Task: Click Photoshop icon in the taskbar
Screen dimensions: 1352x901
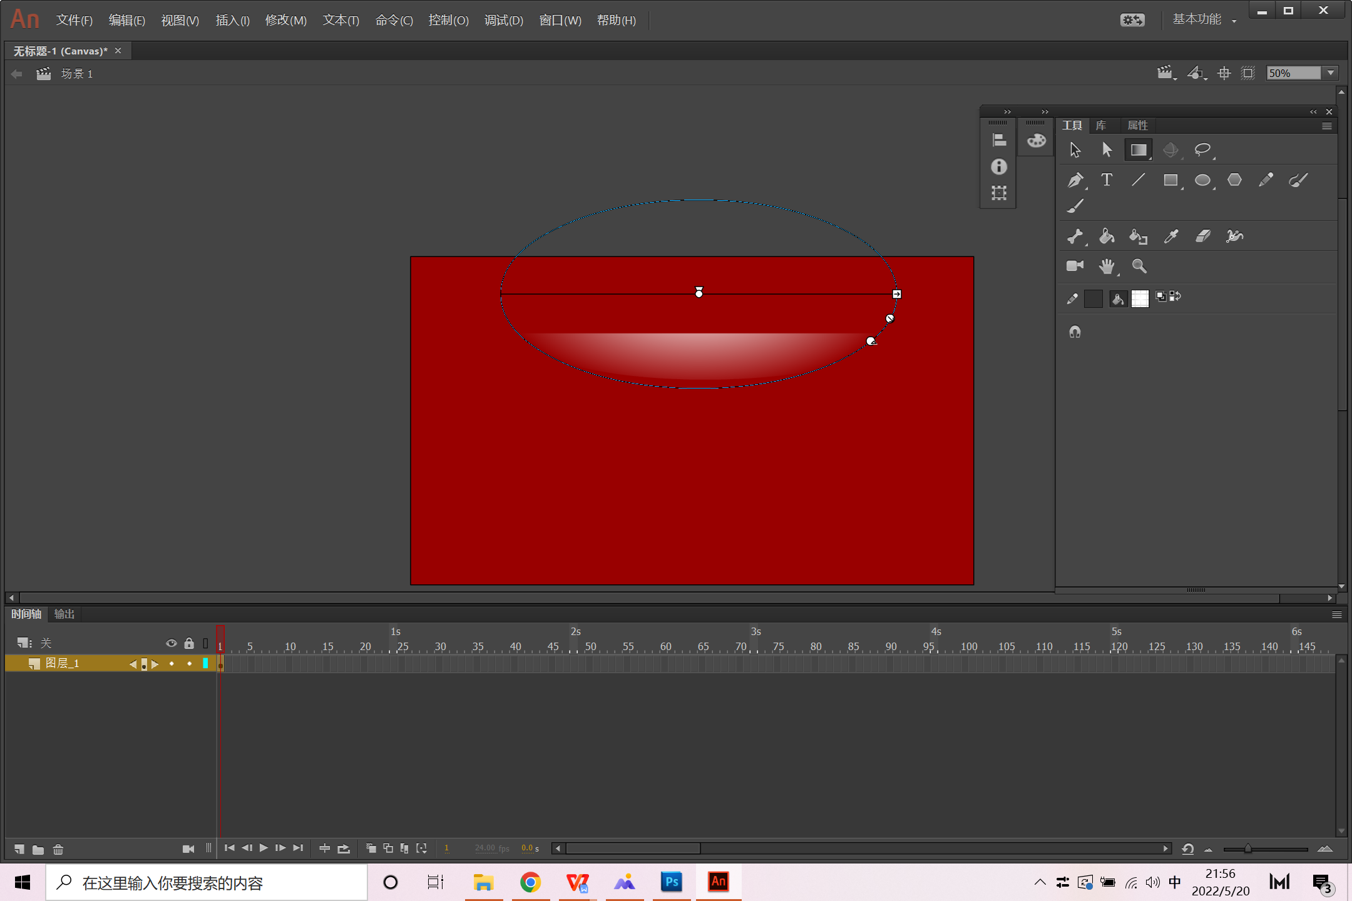Action: 672,882
